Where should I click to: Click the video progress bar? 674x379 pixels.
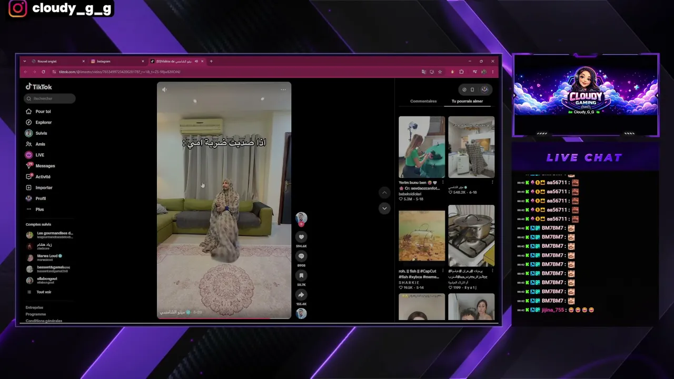click(x=224, y=318)
